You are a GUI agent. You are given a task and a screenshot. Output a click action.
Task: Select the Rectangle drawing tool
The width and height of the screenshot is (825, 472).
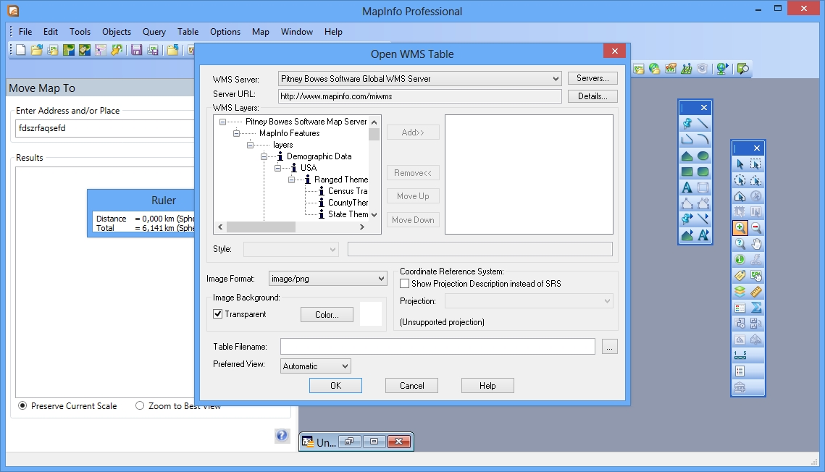[687, 172]
